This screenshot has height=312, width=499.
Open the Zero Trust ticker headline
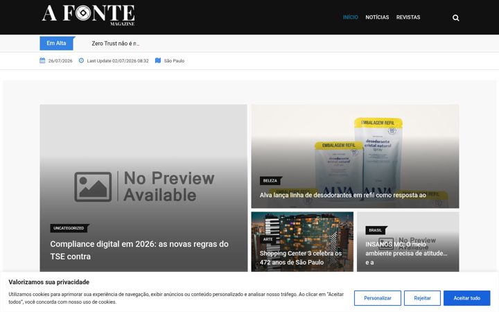pyautogui.click(x=116, y=44)
